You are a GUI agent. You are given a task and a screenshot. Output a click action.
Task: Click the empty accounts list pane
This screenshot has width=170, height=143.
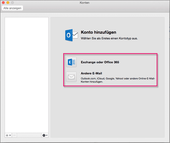(x=27, y=75)
